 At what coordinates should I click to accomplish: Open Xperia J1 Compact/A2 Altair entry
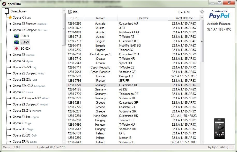pos(31,98)
